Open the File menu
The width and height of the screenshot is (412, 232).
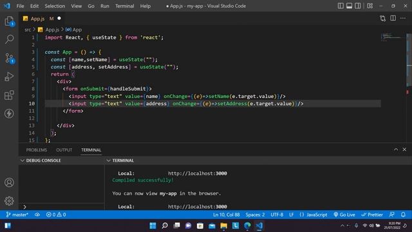(x=20, y=6)
